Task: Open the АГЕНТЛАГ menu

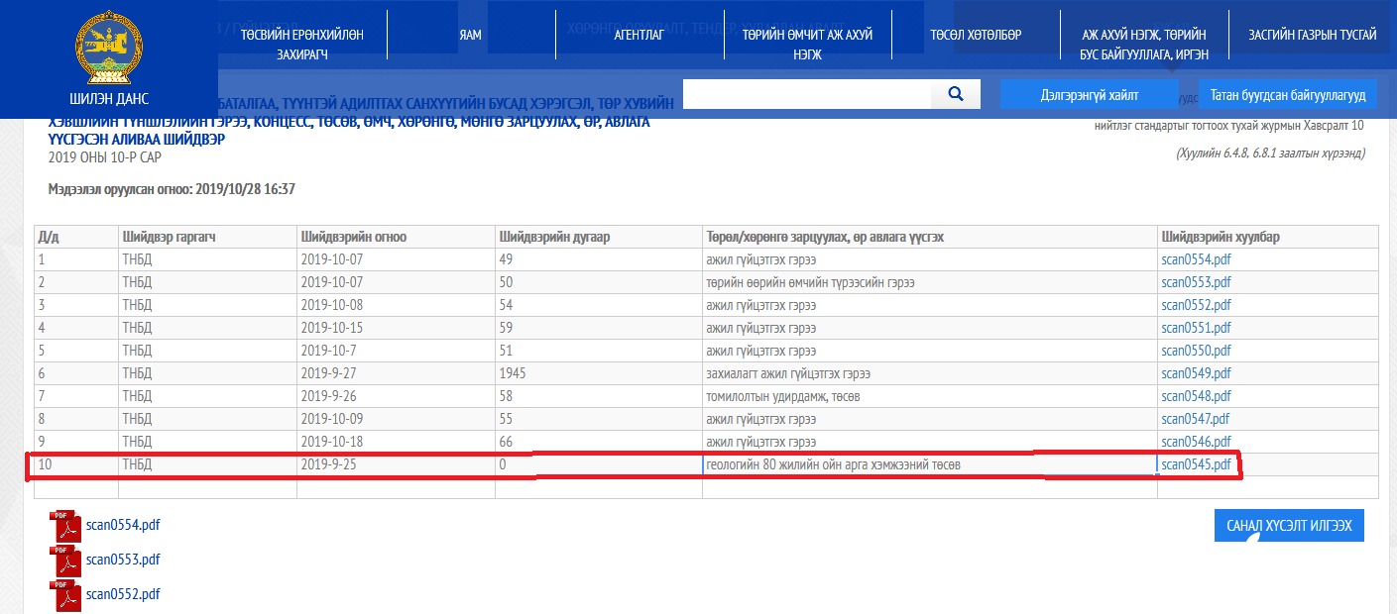Action: click(639, 35)
